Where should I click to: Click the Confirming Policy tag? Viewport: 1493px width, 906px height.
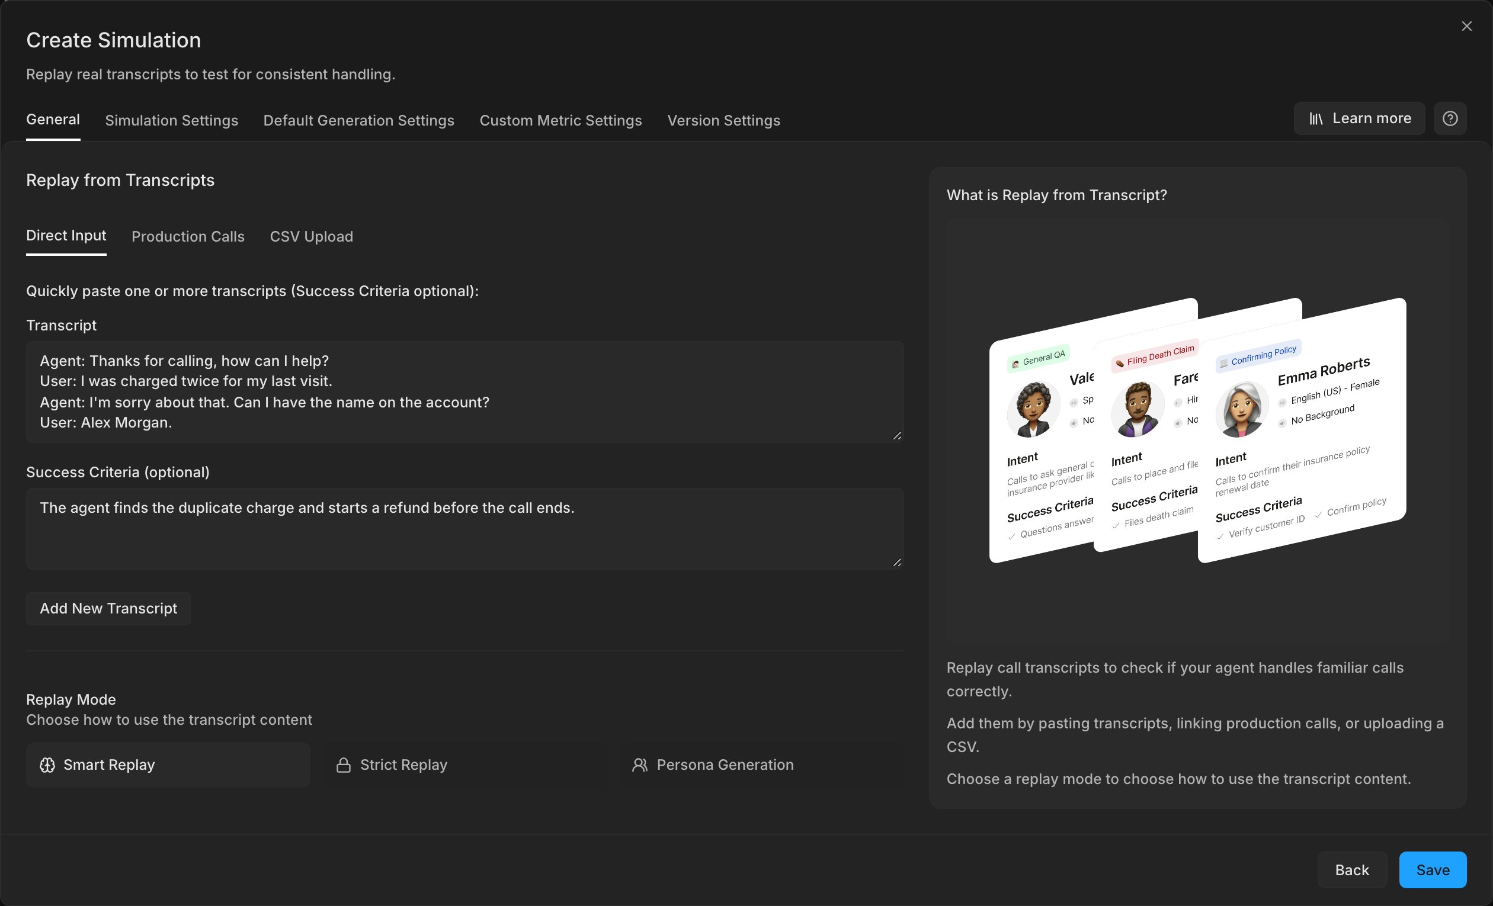(x=1258, y=356)
